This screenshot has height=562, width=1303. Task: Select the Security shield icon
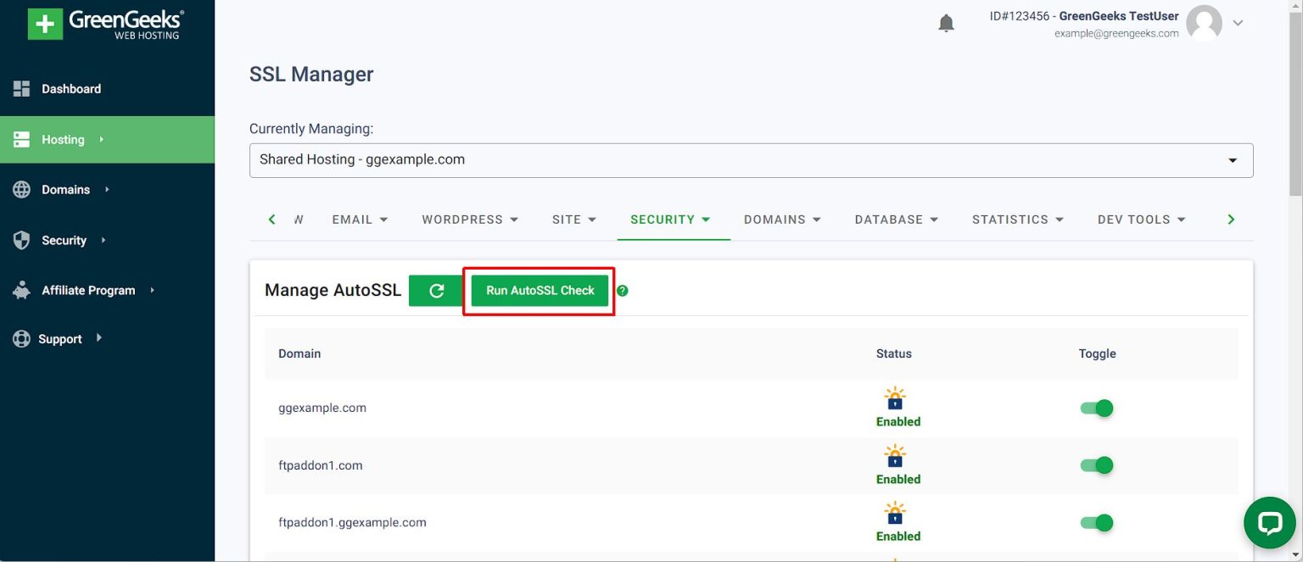tap(21, 240)
